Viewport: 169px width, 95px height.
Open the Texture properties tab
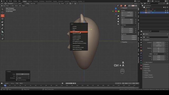(141, 69)
